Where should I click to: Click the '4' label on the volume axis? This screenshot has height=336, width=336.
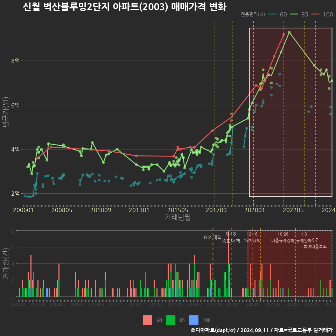13,264
